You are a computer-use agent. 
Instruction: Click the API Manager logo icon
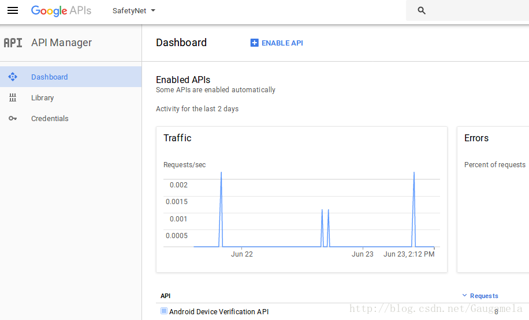click(13, 43)
